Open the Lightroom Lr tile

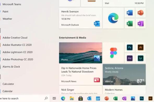(140, 58)
